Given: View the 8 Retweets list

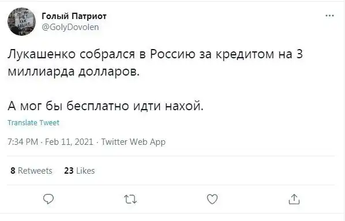Looking at the screenshot, I should pos(32,171).
